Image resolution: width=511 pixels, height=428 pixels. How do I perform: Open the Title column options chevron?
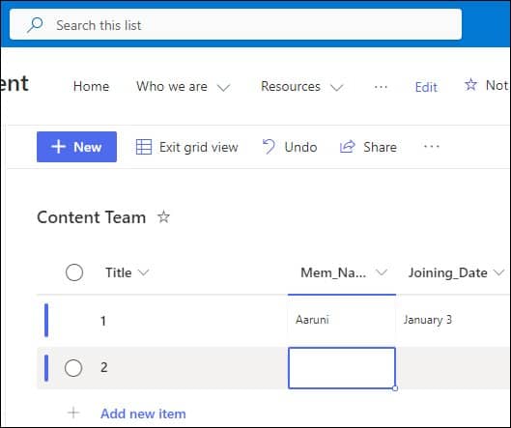143,272
